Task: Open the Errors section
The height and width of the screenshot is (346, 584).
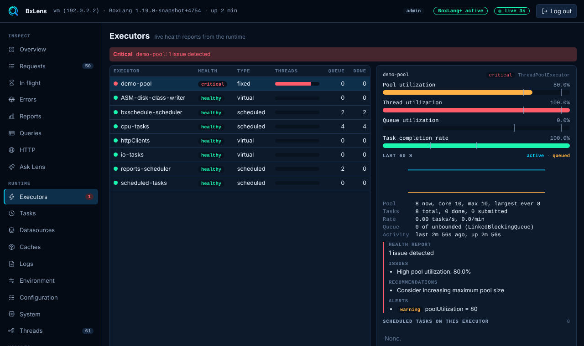Action: click(51, 99)
